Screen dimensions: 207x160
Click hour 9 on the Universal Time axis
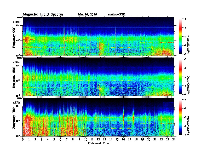point(79,140)
